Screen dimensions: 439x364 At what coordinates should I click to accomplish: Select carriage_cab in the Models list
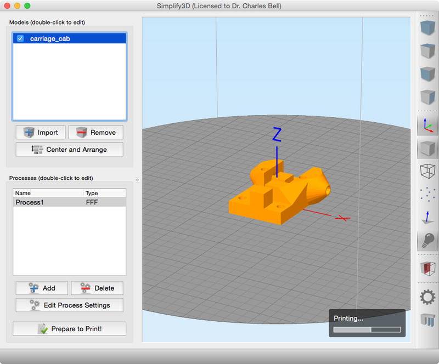pos(70,38)
